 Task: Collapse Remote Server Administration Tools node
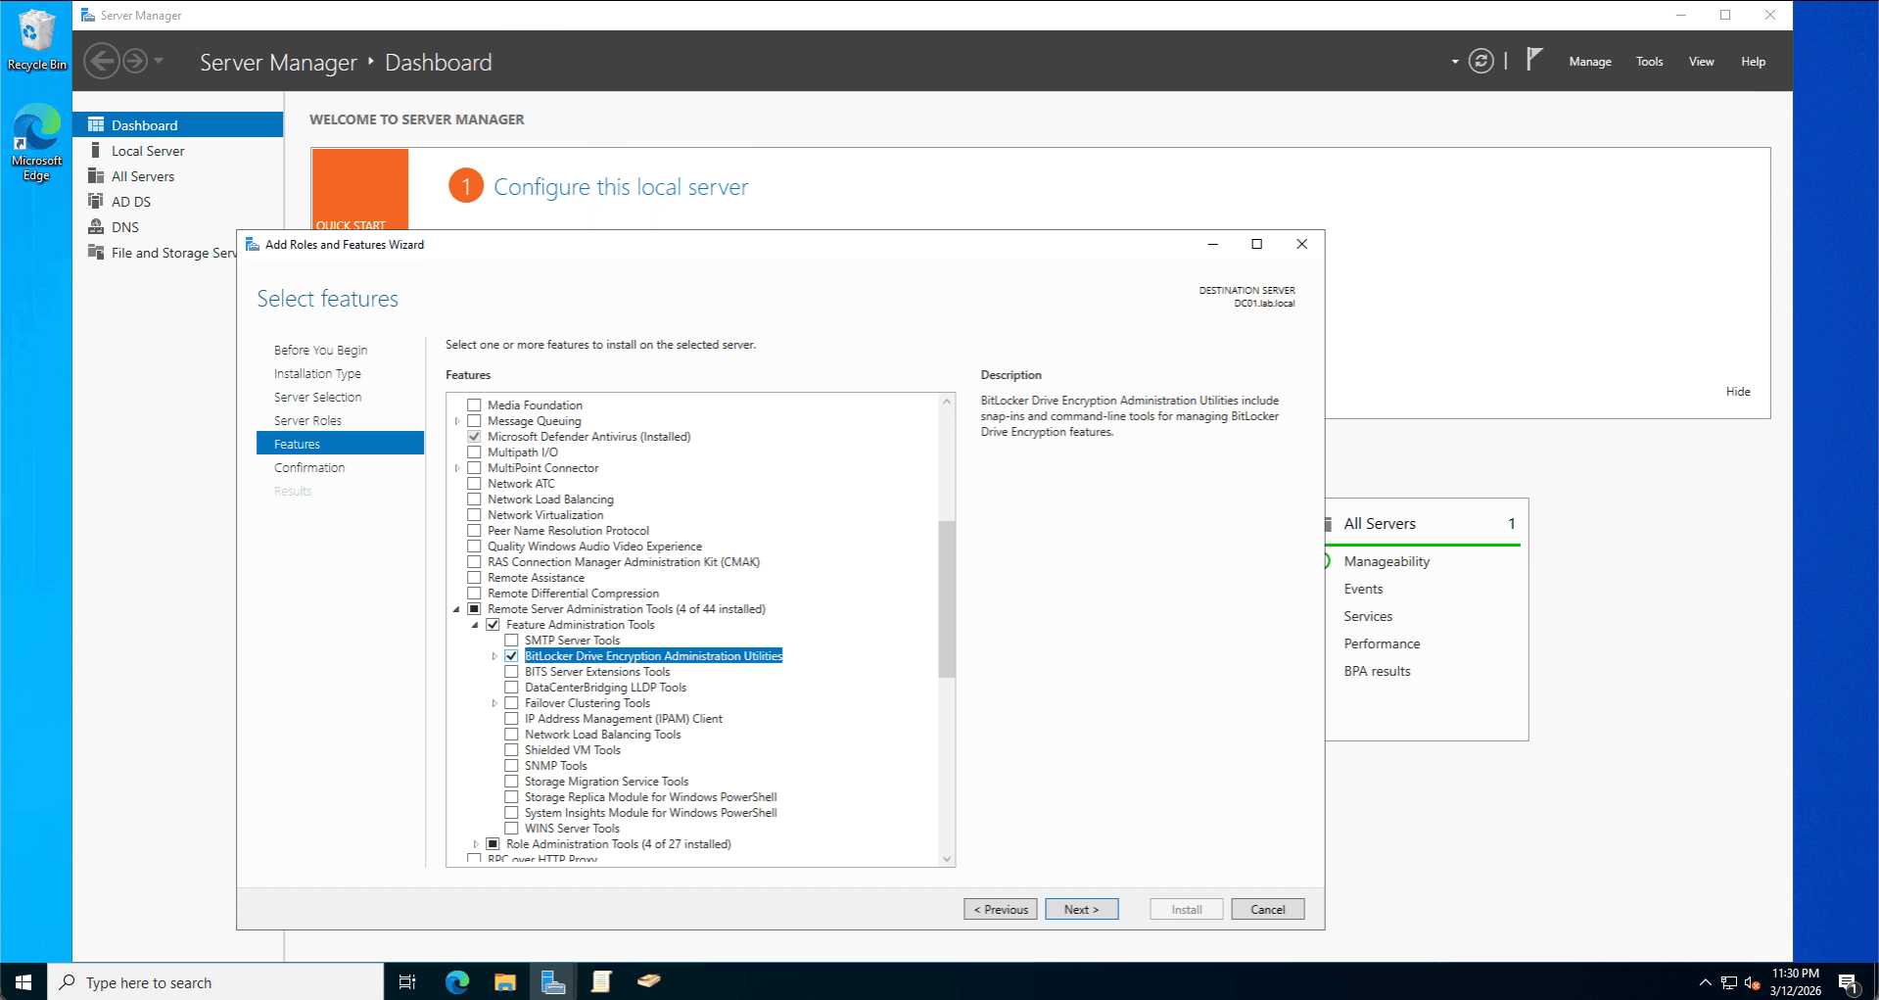pyautogui.click(x=457, y=608)
